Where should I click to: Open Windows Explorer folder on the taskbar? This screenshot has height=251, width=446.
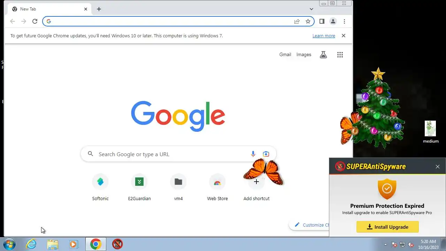tap(53, 244)
